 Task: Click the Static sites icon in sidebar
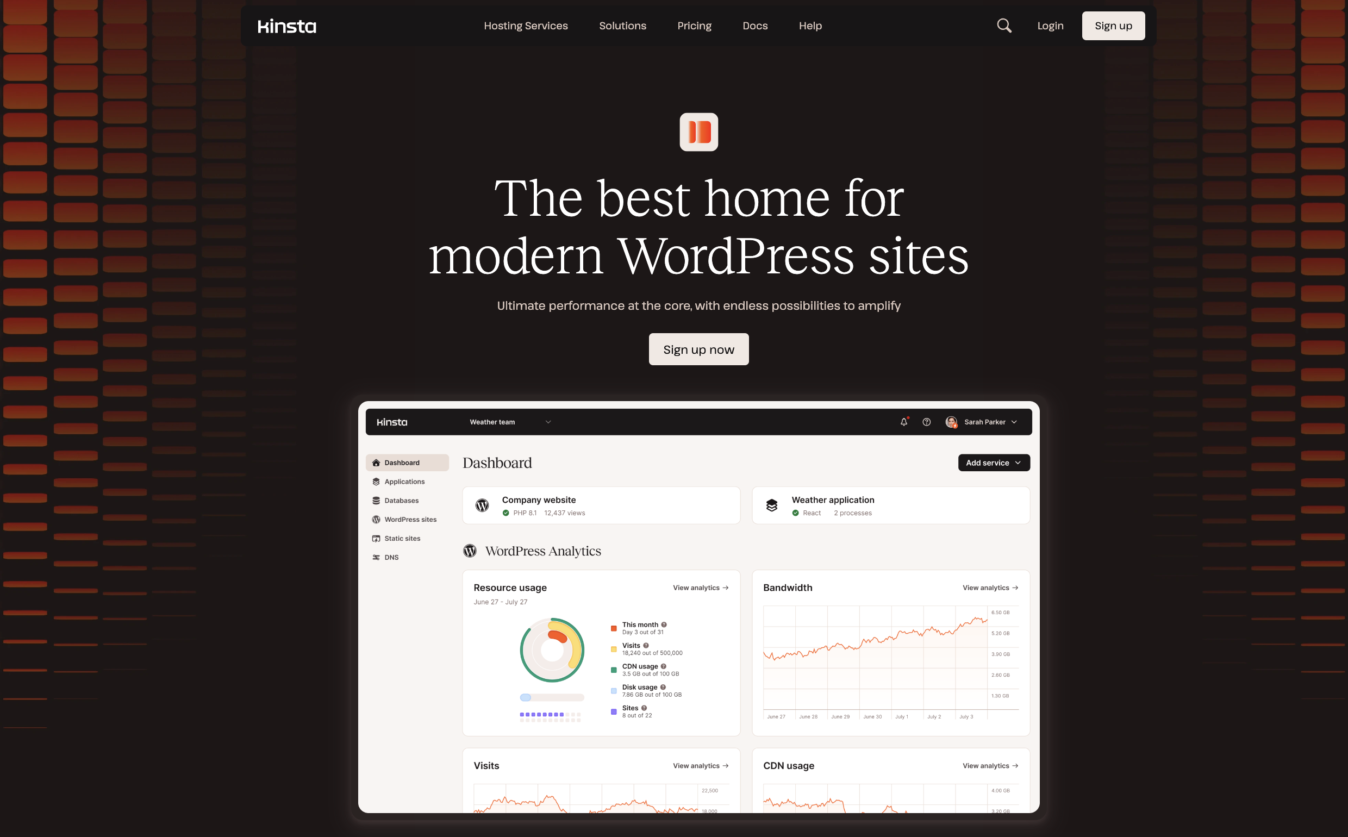[376, 538]
